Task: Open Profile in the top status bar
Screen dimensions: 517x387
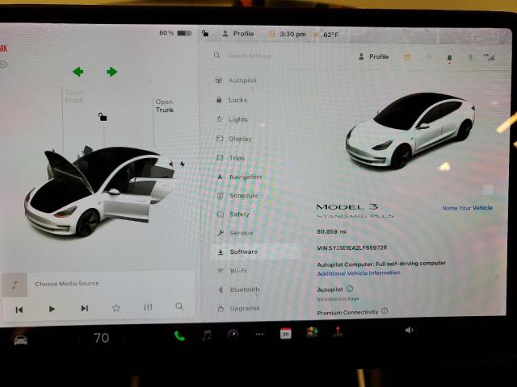Action: (238, 34)
